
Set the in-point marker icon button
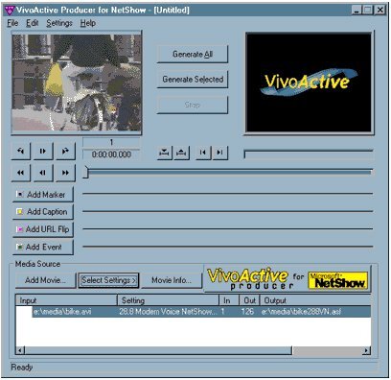(x=165, y=153)
